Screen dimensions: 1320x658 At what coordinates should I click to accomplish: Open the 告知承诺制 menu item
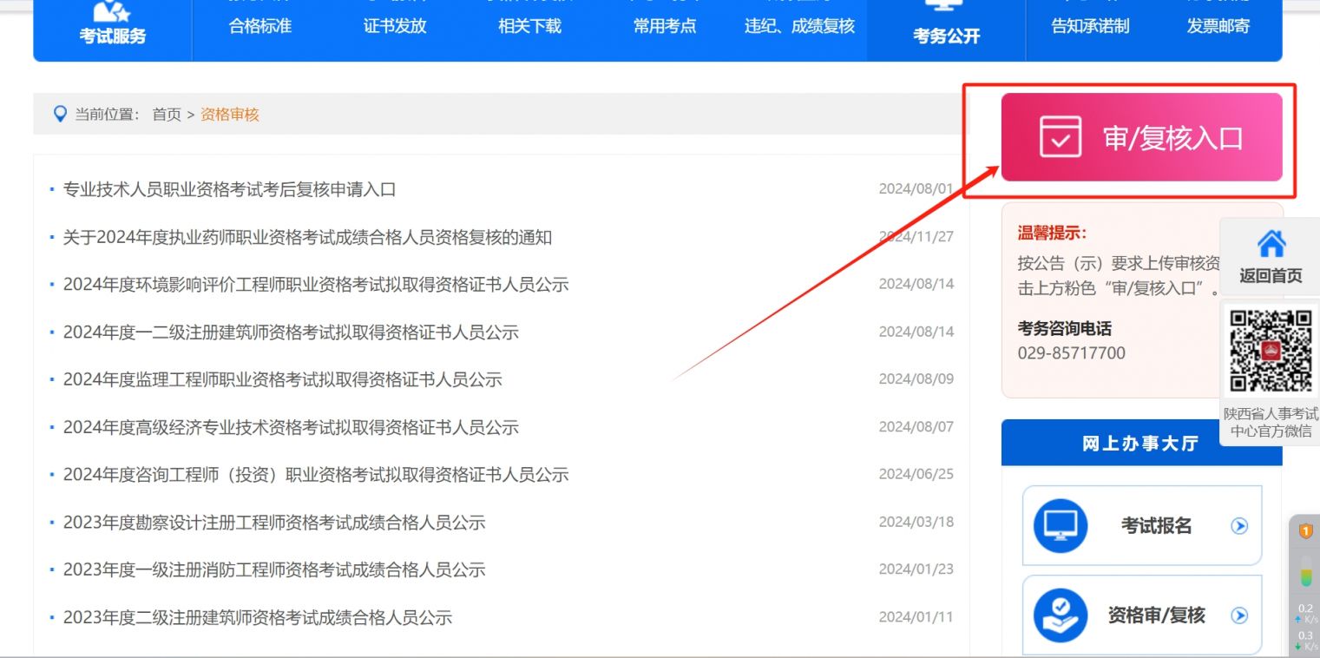tap(1090, 26)
